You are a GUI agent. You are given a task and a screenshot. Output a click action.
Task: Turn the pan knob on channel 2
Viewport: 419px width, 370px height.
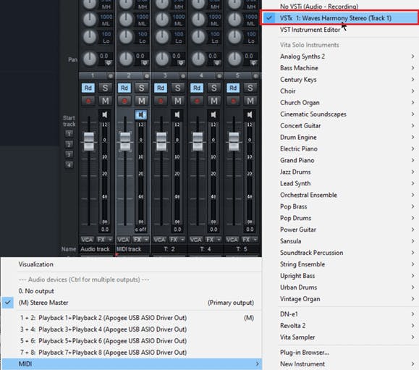(x=126, y=59)
